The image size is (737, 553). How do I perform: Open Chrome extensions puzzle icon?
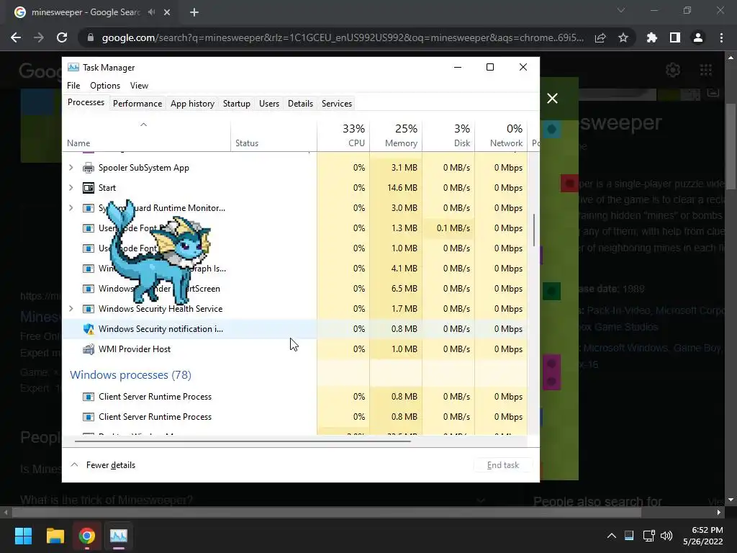(652, 37)
